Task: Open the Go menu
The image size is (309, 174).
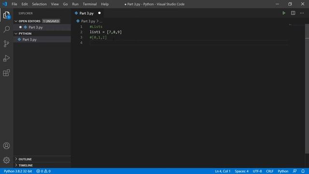Action: (x=65, y=4)
